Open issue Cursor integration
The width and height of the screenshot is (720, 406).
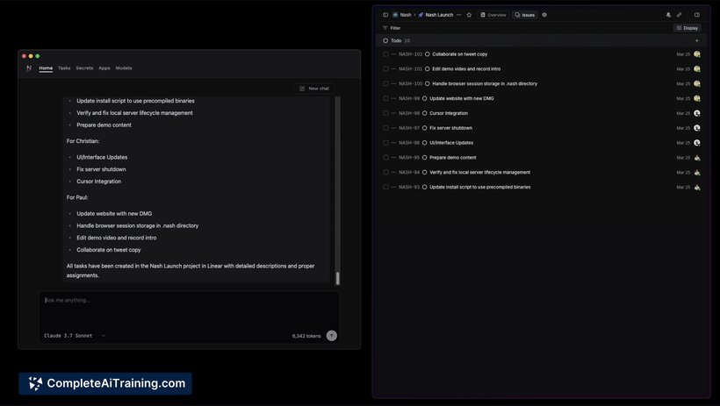click(449, 113)
